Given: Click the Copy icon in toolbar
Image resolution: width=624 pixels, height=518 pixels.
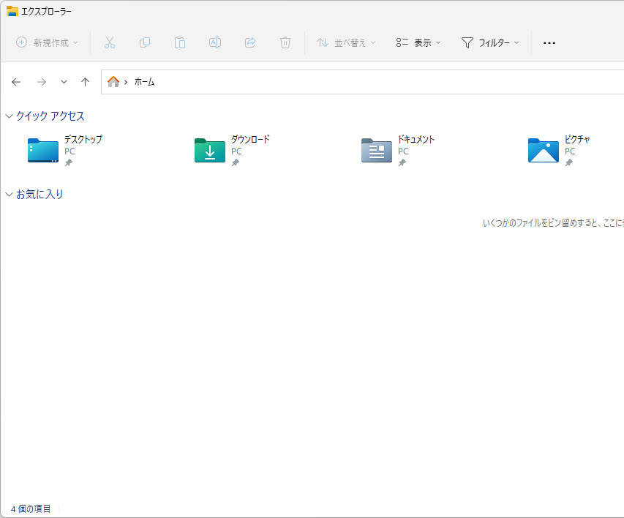Looking at the screenshot, I should point(145,42).
